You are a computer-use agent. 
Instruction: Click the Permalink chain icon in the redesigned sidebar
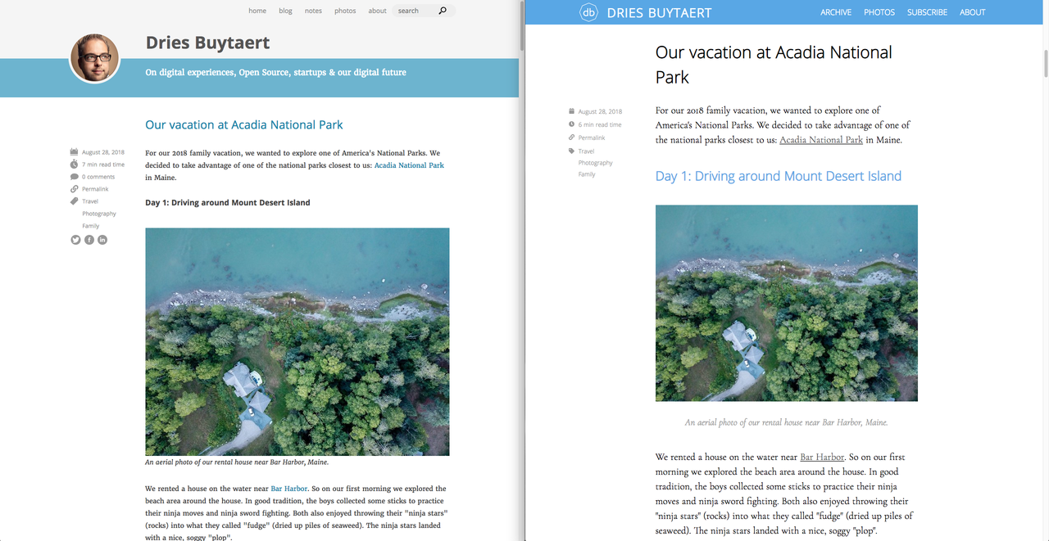571,137
